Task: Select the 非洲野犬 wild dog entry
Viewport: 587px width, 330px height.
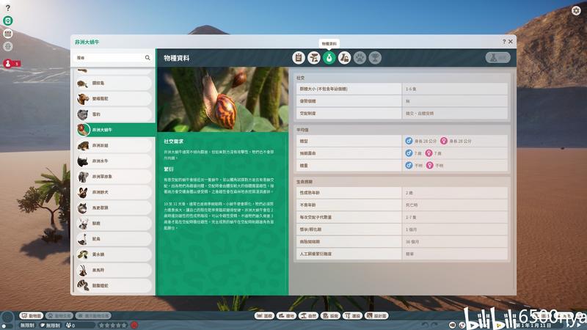Action: click(x=114, y=192)
